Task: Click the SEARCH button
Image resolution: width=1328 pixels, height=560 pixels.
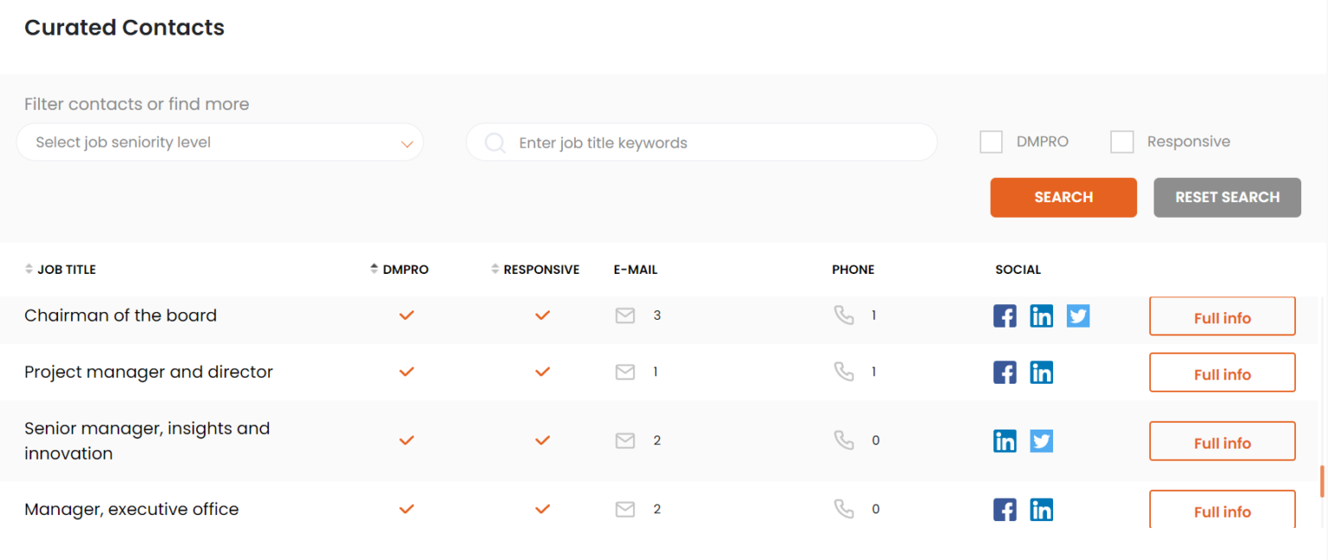Action: coord(1063,197)
